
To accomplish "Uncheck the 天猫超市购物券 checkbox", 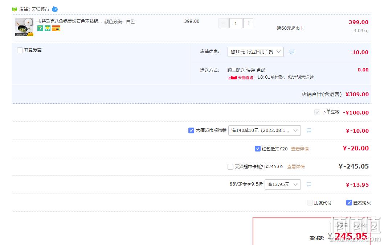I will coord(191,130).
